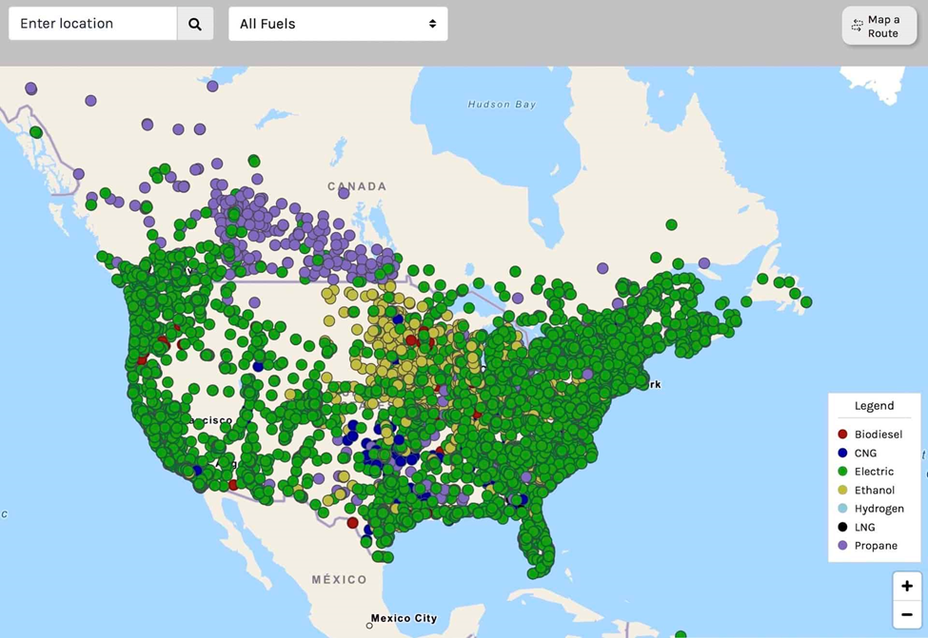Click the dark blue CNG legend dot
The width and height of the screenshot is (928, 638).
(x=842, y=454)
